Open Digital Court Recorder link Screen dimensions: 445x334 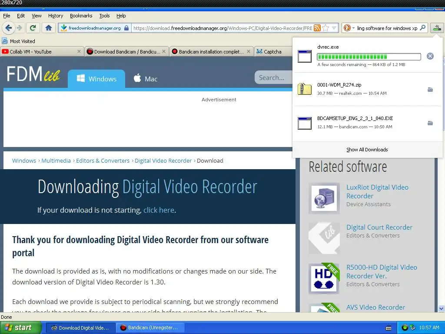(379, 227)
